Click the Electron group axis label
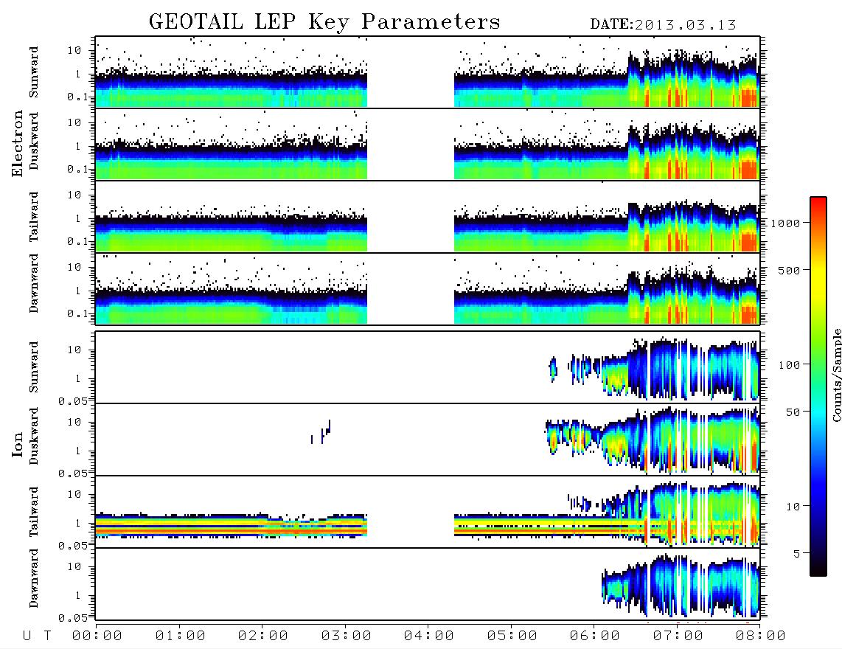This screenshot has width=842, height=649. (x=18, y=144)
